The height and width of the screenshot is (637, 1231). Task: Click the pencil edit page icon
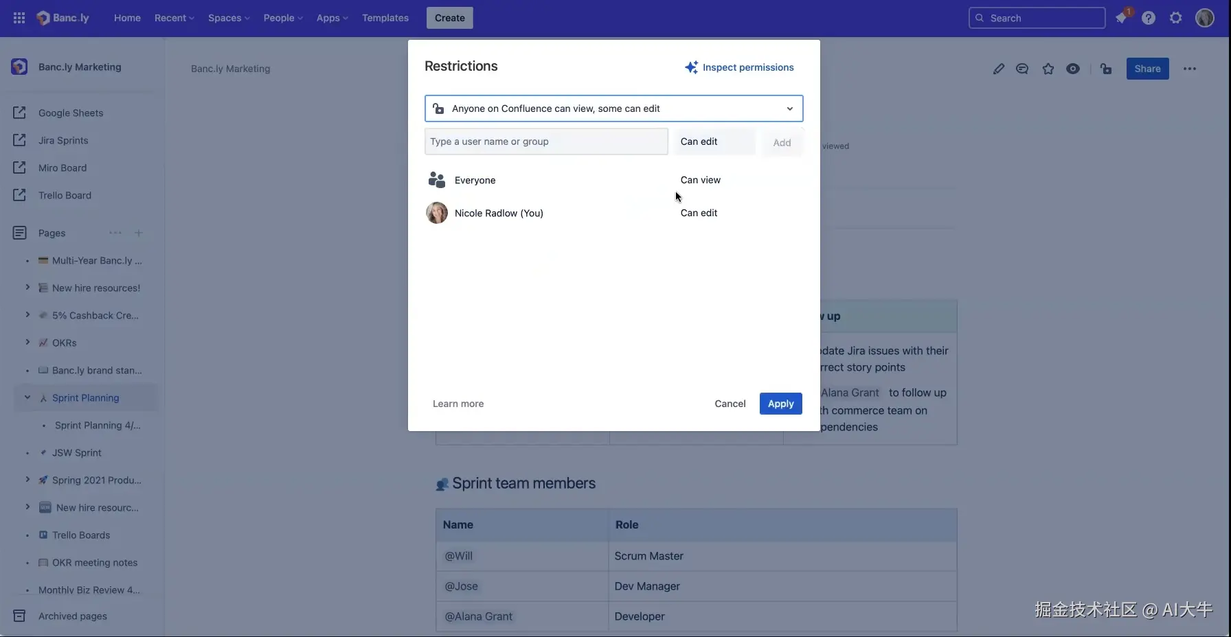click(x=999, y=69)
